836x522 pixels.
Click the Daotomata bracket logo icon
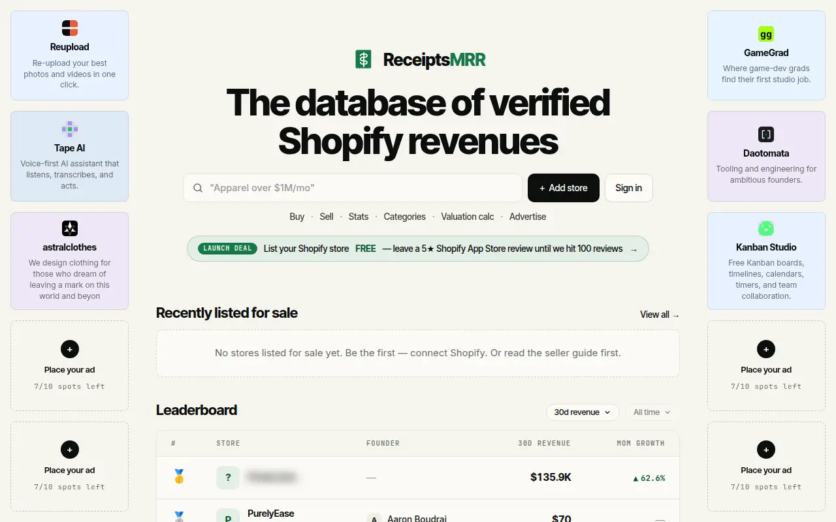coord(766,134)
